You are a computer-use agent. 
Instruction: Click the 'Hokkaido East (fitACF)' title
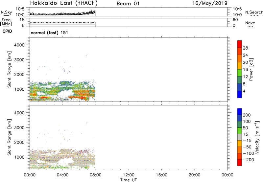coord(64,3)
